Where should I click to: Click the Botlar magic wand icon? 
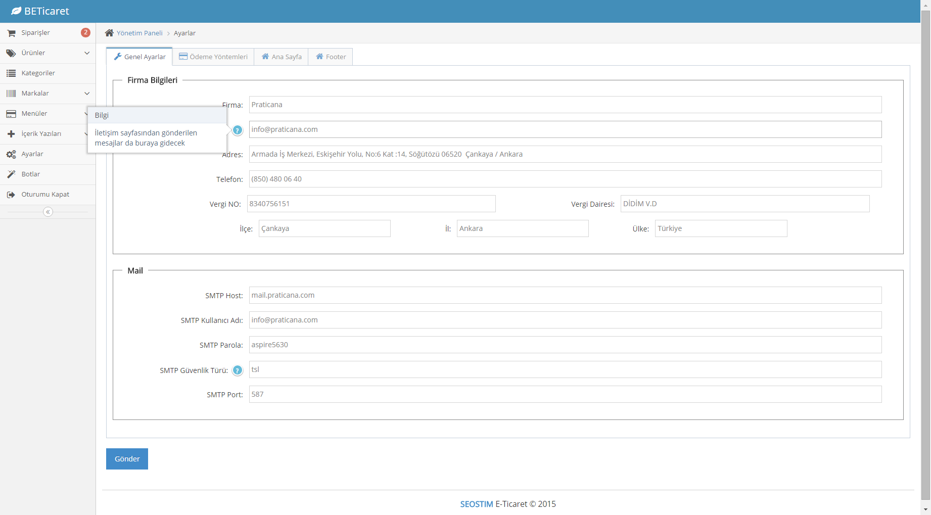(x=11, y=174)
